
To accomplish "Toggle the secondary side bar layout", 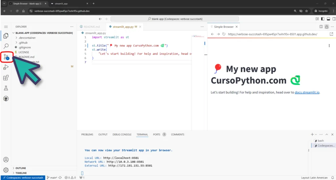I will [334, 19].
